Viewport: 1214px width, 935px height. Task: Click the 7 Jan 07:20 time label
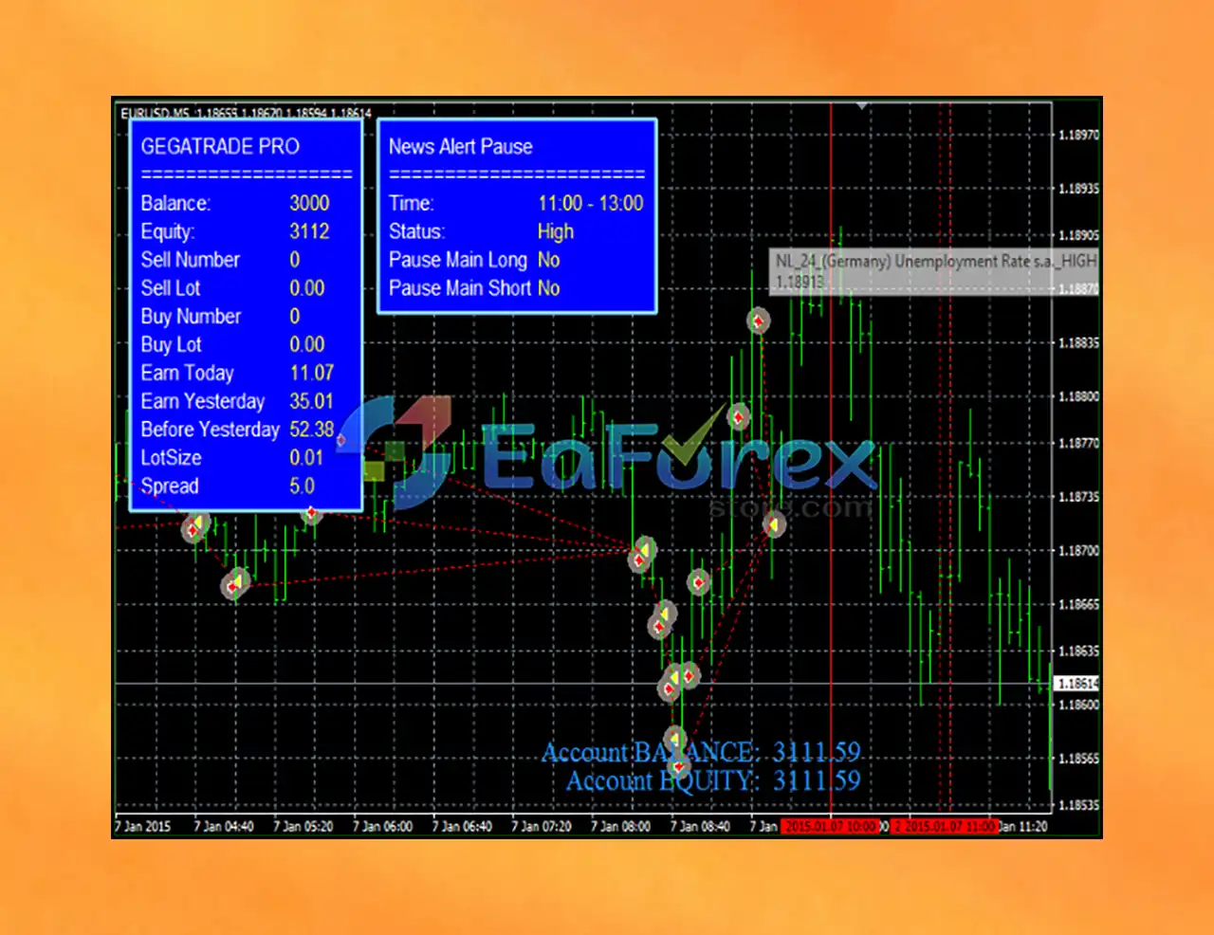[x=542, y=826]
